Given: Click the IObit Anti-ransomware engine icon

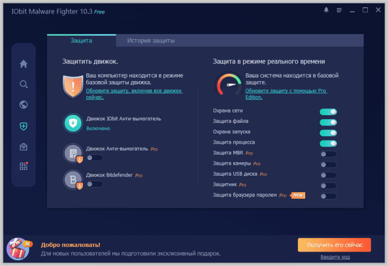Looking at the screenshot, I should coord(73,123).
